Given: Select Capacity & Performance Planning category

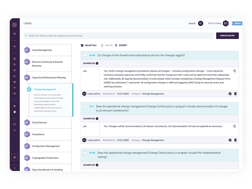Looking at the screenshot, I should (x=49, y=77).
